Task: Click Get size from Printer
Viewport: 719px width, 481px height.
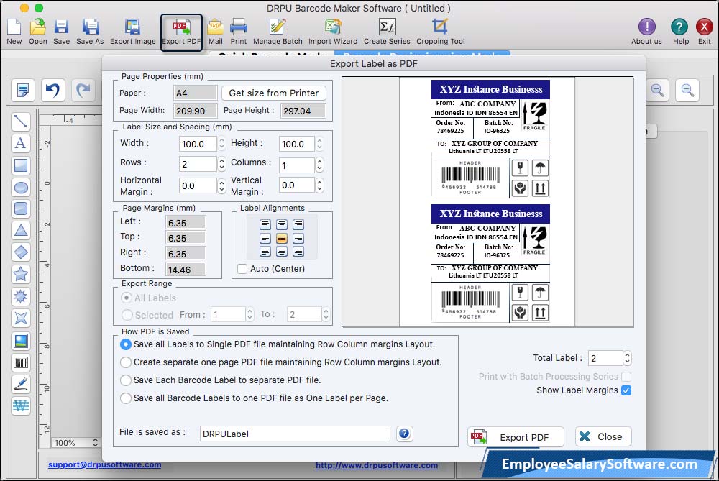Action: pos(274,93)
